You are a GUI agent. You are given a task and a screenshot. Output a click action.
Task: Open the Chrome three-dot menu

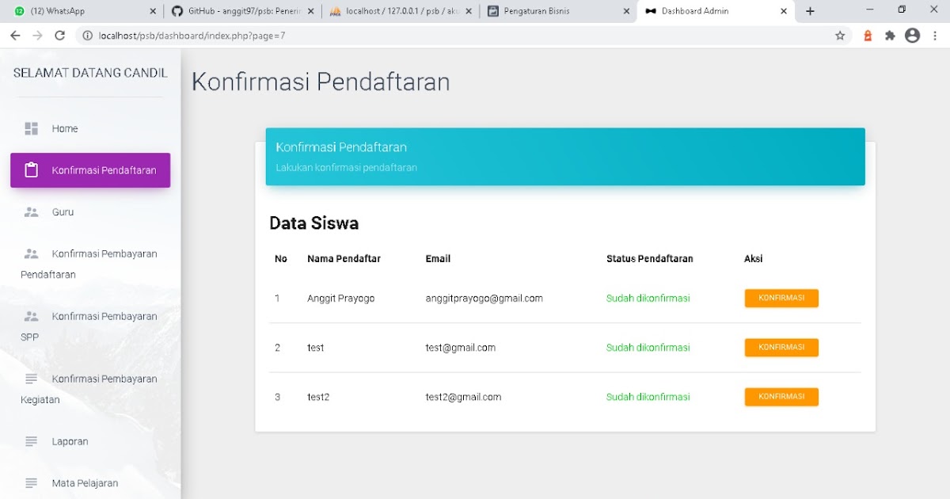pos(936,36)
